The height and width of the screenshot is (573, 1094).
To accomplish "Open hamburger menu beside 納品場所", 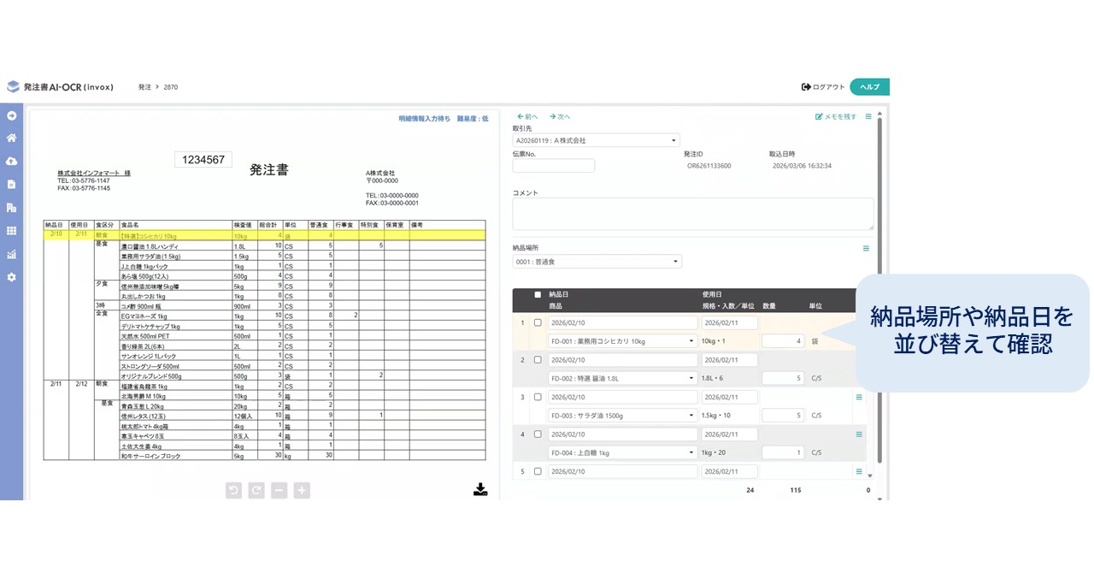I will tap(866, 249).
